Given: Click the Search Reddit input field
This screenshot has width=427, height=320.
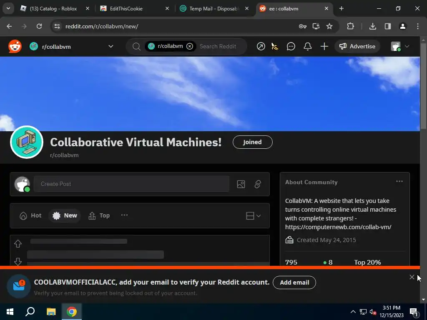Looking at the screenshot, I should [218, 46].
